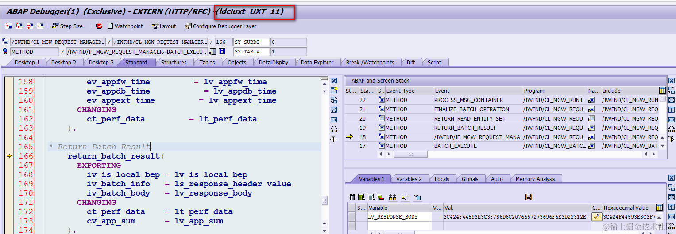Open the Step Size toggle

[x=67, y=26]
